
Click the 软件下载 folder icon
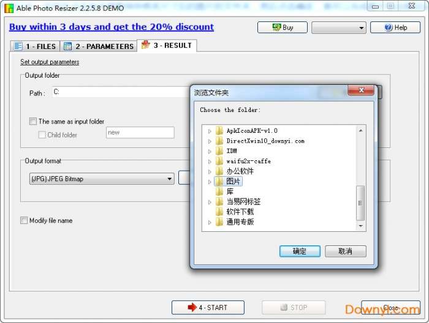pos(219,212)
